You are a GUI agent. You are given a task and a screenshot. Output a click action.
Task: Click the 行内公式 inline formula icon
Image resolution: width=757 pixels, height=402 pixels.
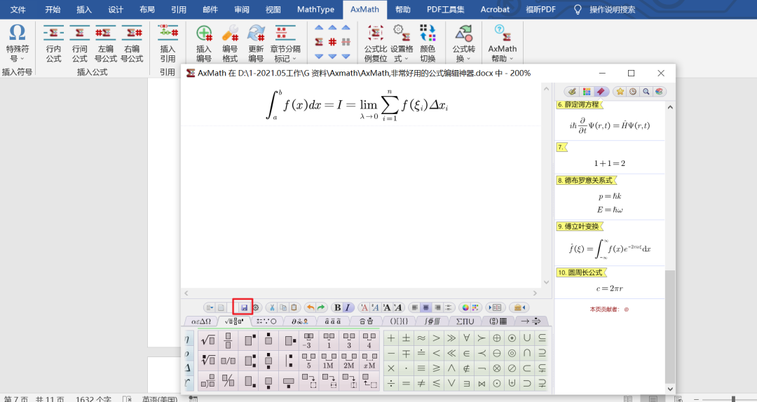(x=54, y=43)
